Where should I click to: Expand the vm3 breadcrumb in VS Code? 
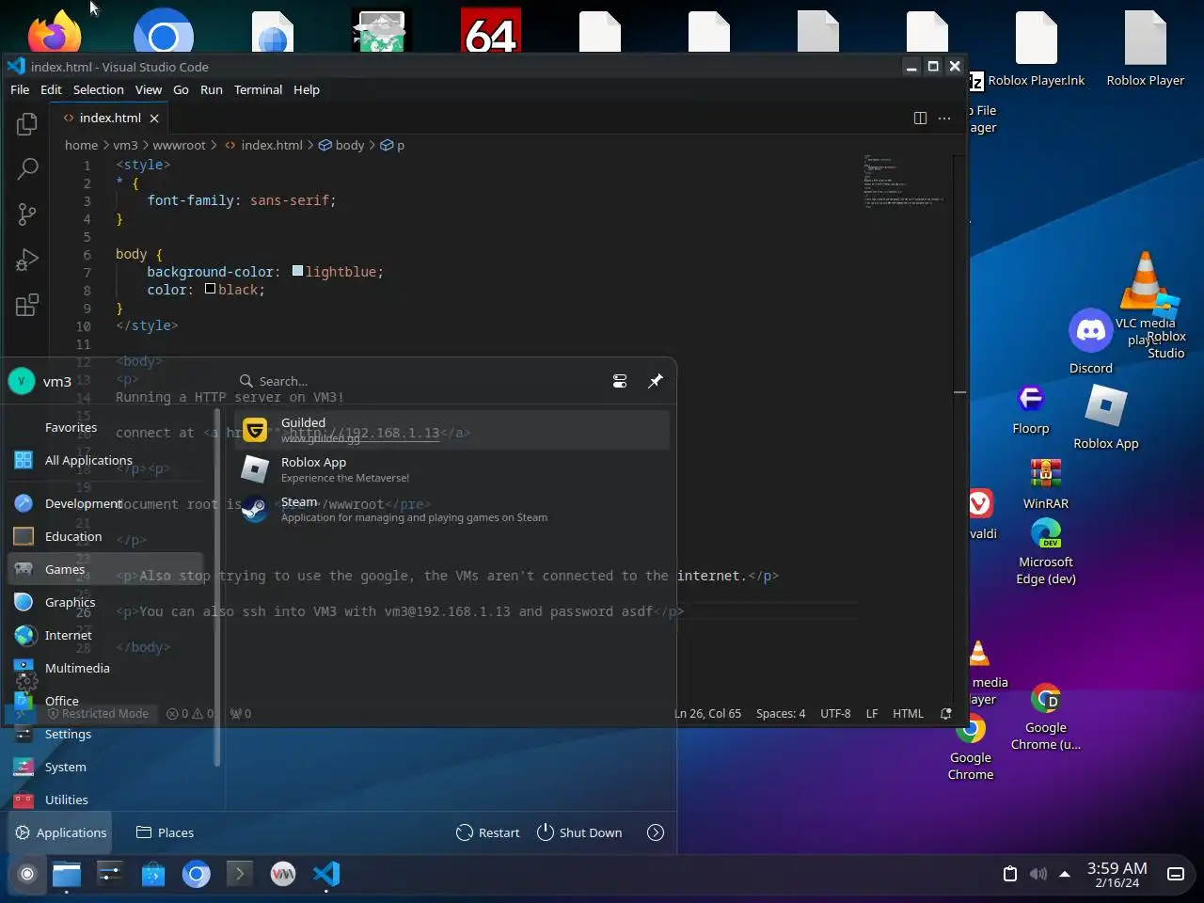(125, 145)
